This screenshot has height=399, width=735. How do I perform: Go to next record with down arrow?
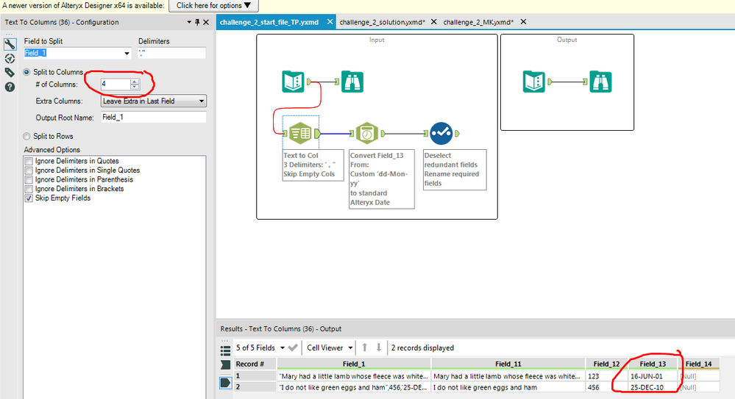pos(379,348)
